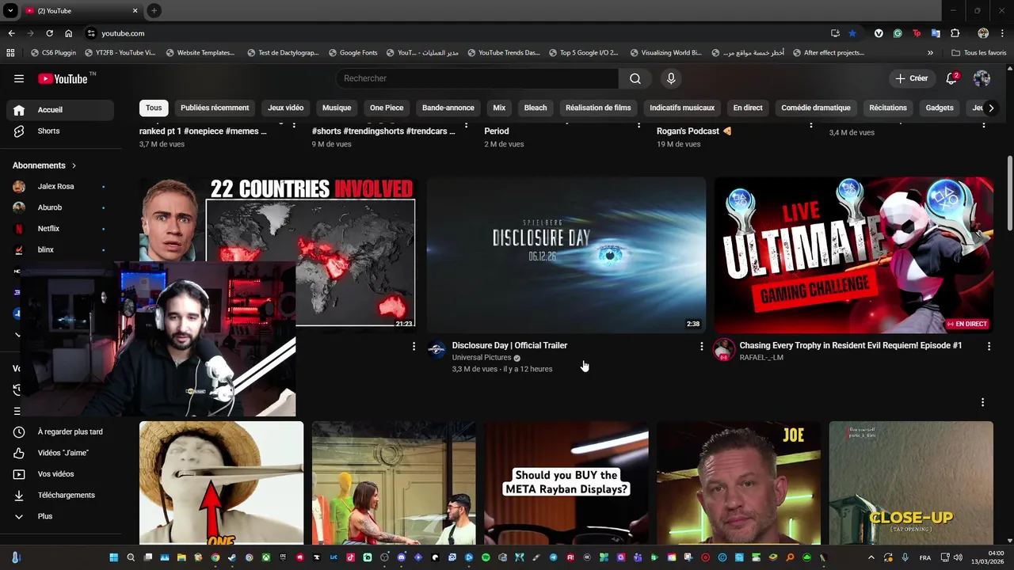Go back with browser back arrow
Screen dimensions: 1014x570
tap(11, 33)
